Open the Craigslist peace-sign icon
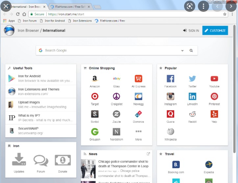This screenshot has width=238, height=183. click(117, 96)
